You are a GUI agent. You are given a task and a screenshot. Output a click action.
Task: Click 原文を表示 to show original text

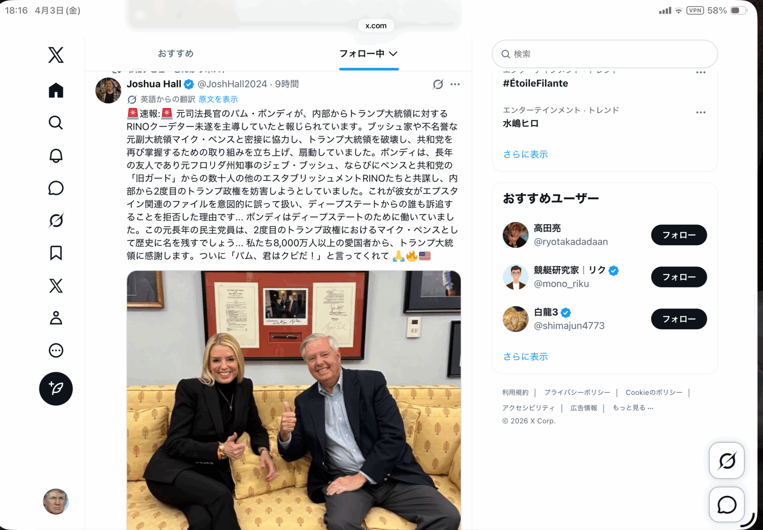coord(218,99)
